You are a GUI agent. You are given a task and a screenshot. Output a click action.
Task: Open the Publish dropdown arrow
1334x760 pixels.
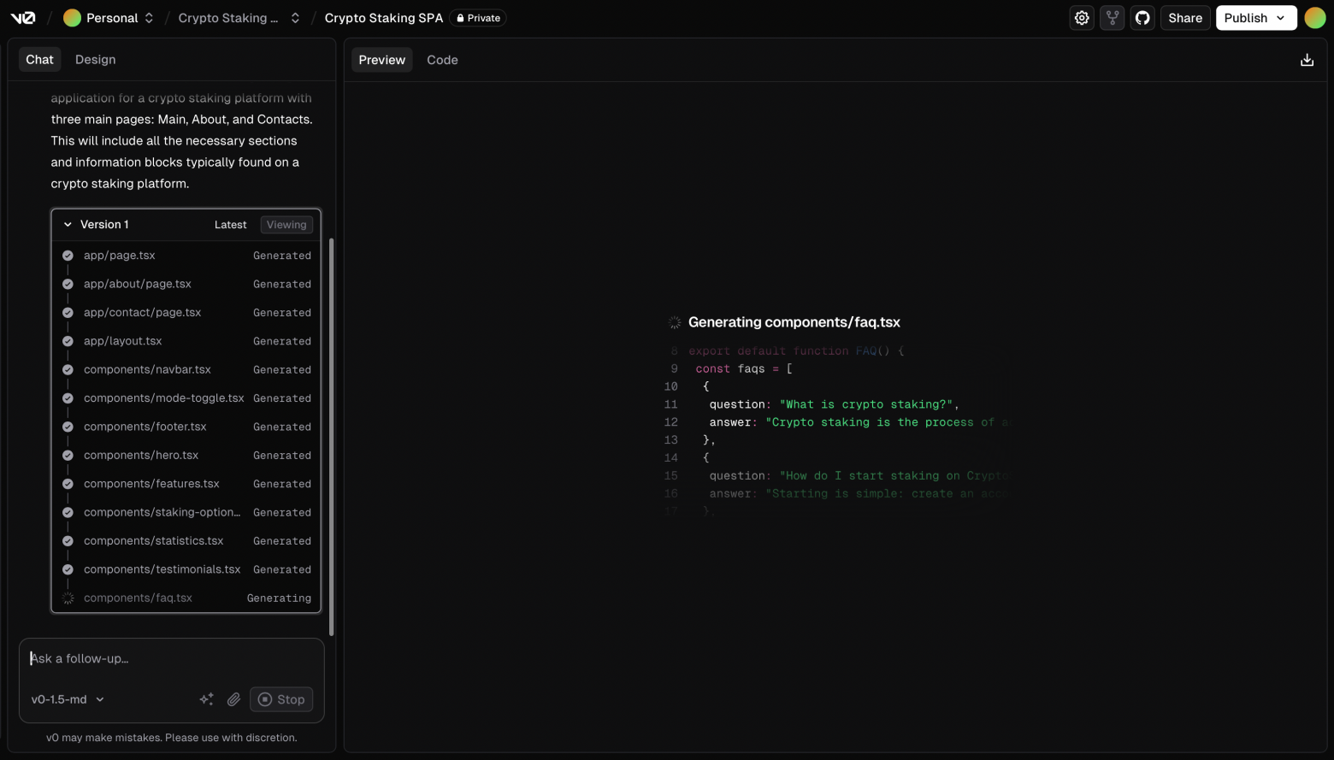(1278, 17)
